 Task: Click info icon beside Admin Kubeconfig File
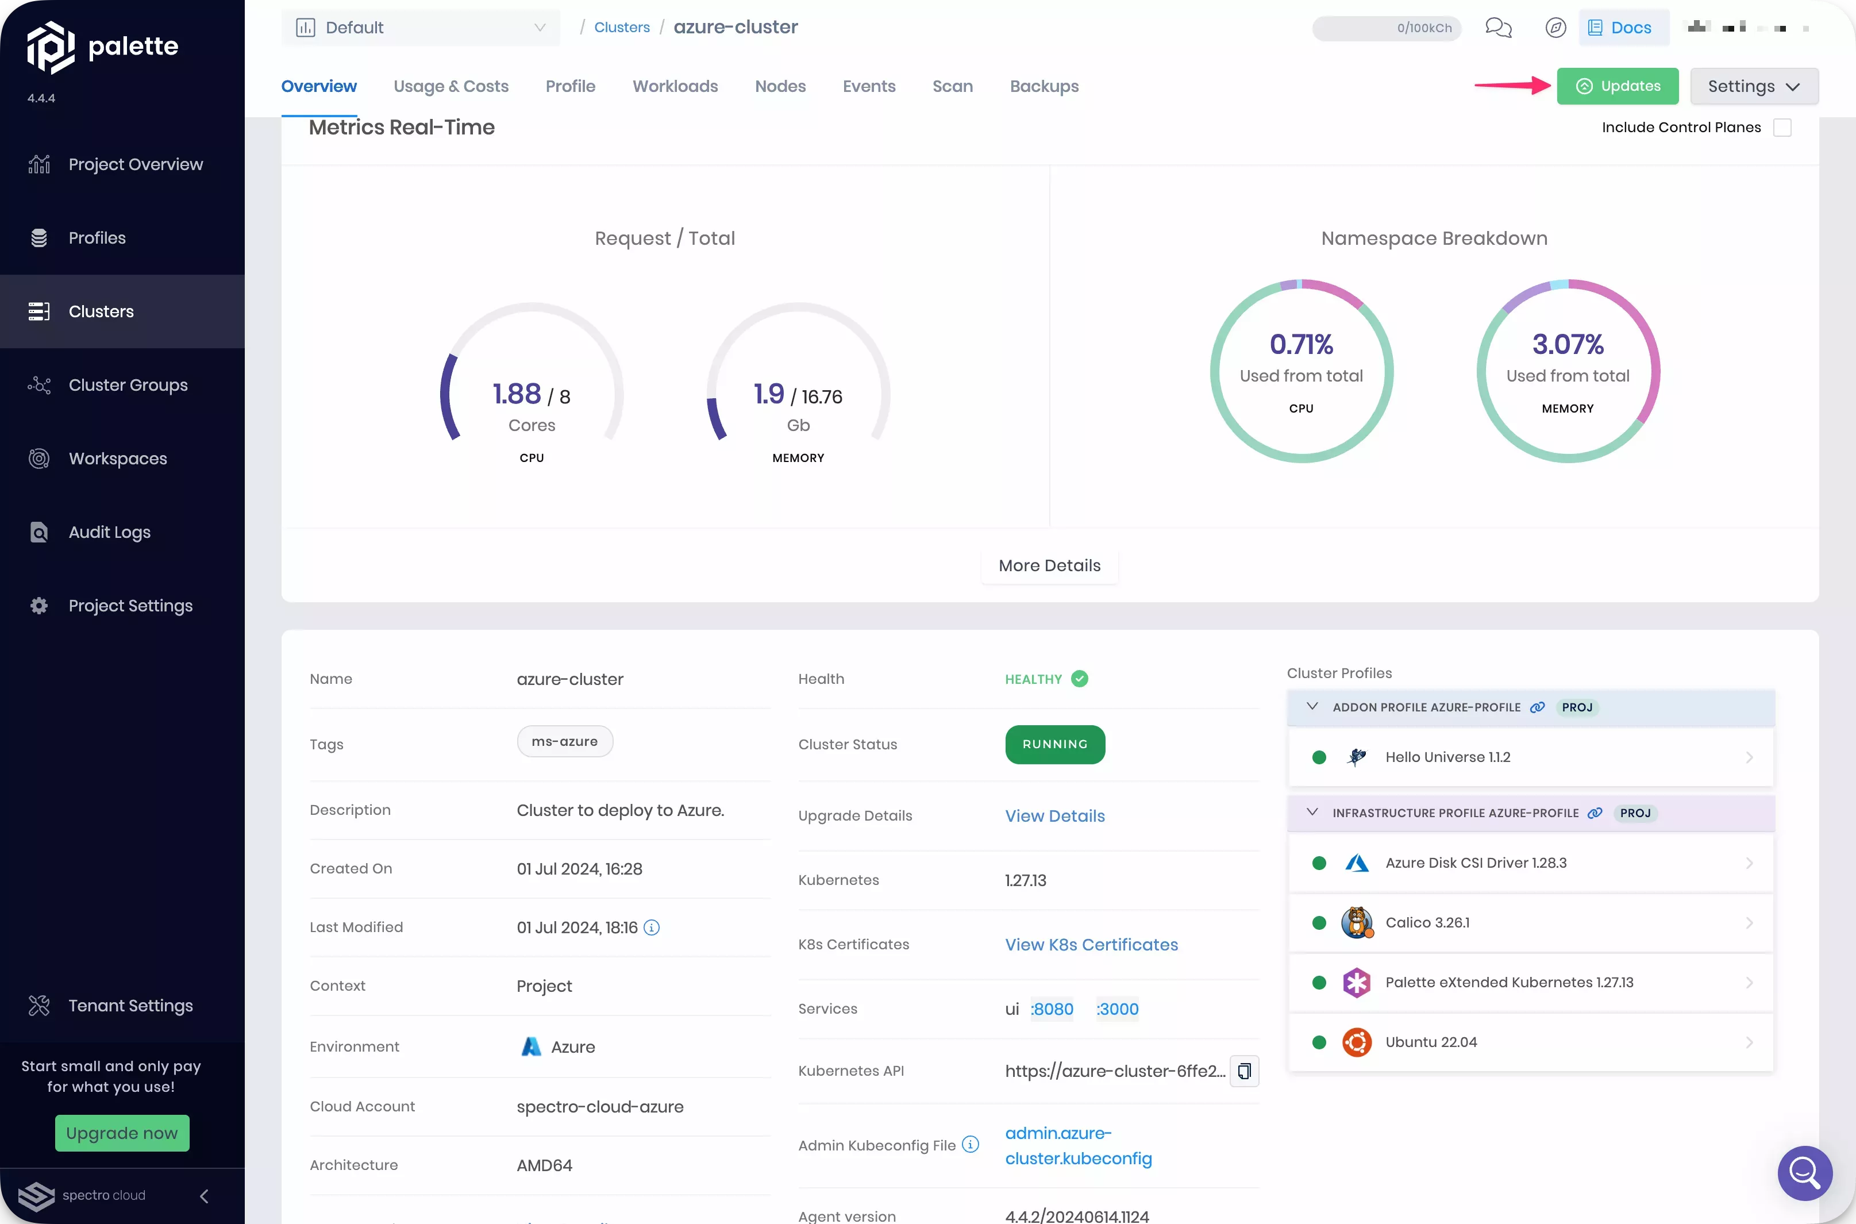coord(970,1144)
